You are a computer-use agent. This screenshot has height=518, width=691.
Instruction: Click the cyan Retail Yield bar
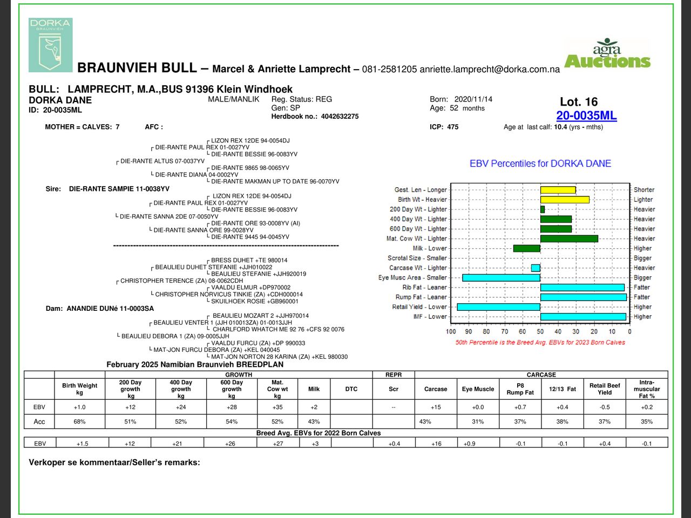pyautogui.click(x=498, y=306)
